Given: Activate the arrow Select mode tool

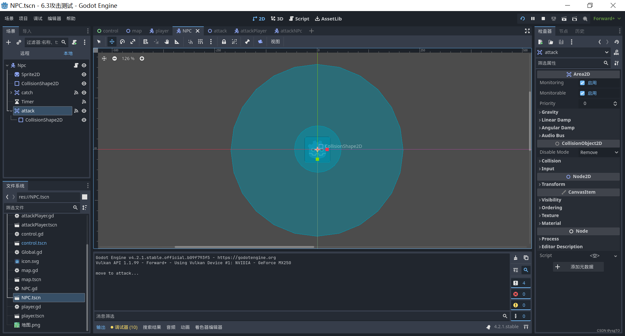Looking at the screenshot, I should click(x=99, y=42).
